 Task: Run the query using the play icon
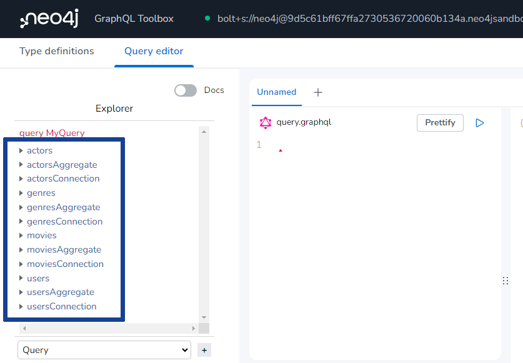[x=480, y=122]
